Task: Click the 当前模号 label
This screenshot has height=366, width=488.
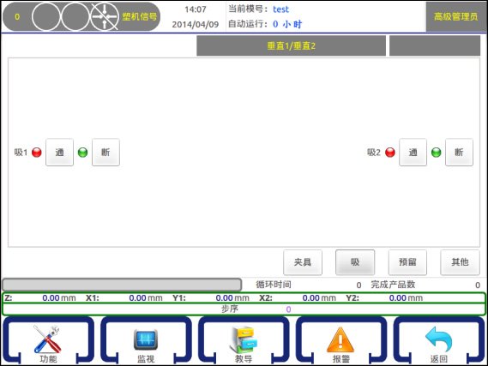Action: tap(248, 9)
